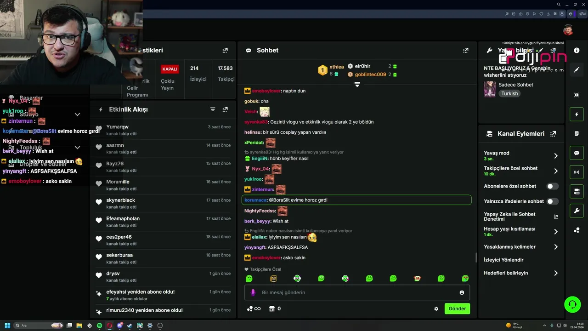Toggle Yalnızca ifadelerle sohbet switch

(x=552, y=201)
